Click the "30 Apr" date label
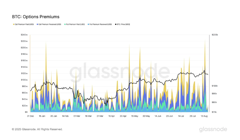This screenshot has height=140, width=240. point(123,116)
